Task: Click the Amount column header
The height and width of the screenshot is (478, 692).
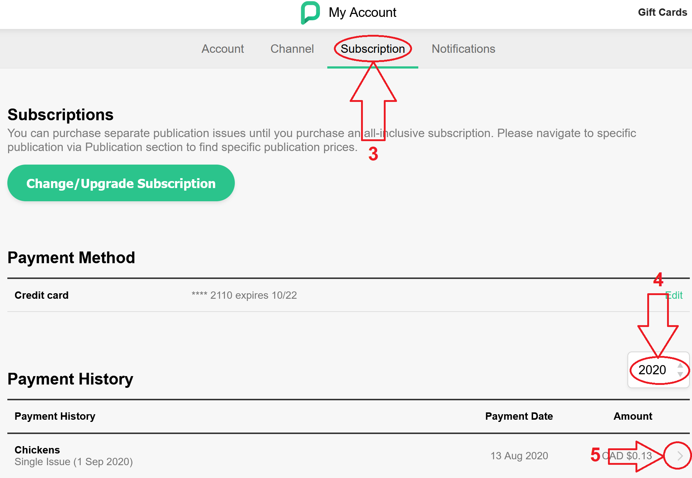Action: click(x=633, y=416)
